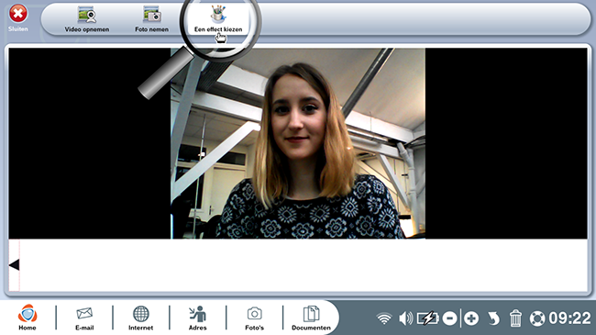This screenshot has width=596, height=335.
Task: View the battery charging indicator
Action: click(x=427, y=318)
